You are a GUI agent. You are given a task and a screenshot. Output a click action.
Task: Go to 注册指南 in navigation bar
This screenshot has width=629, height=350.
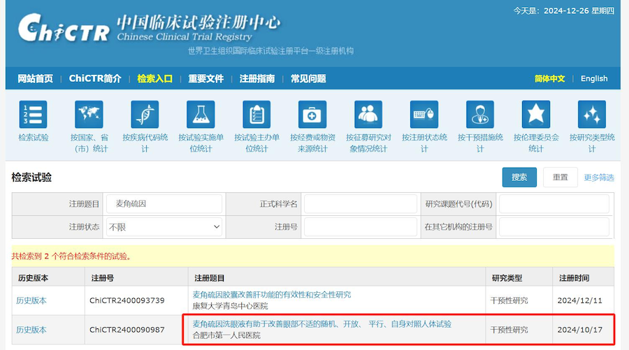(x=256, y=78)
